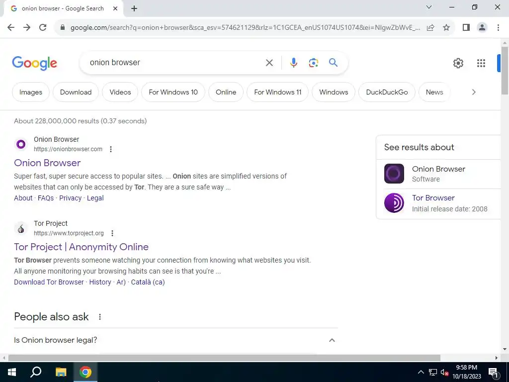The height and width of the screenshot is (382, 509).
Task: Open the Chrome side panel
Action: (x=466, y=27)
